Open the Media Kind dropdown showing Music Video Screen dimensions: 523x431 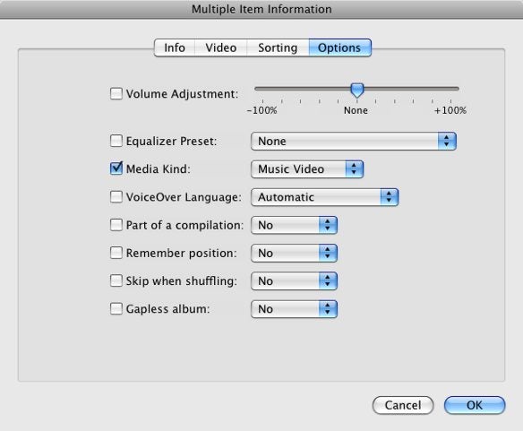pos(307,169)
